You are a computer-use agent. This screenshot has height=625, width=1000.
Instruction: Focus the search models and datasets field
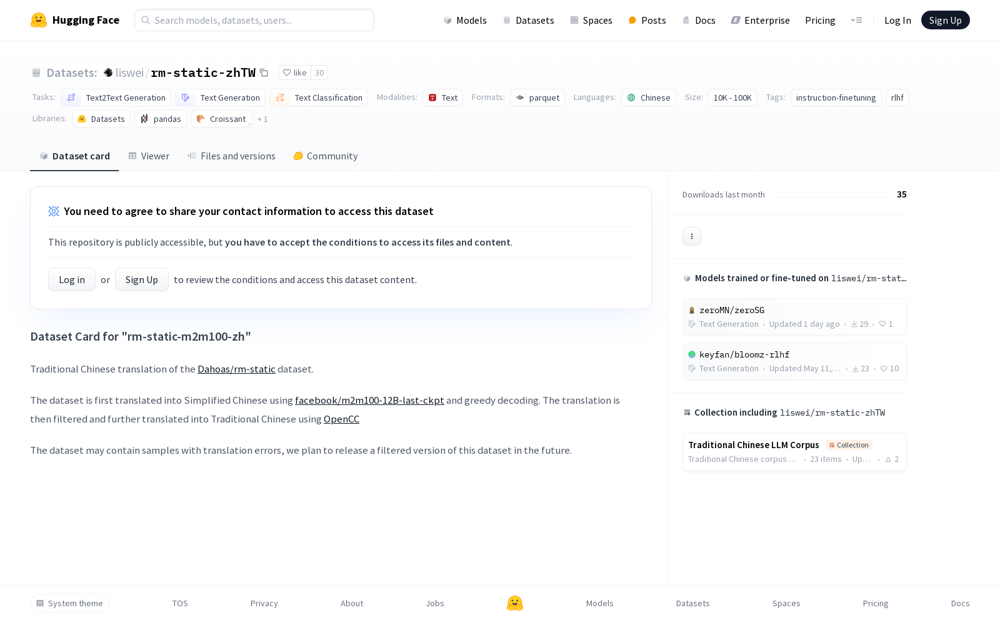pos(254,20)
